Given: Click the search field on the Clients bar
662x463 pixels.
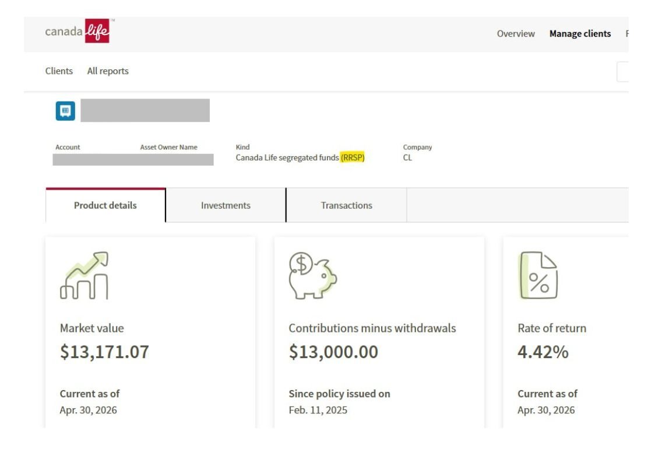Looking at the screenshot, I should tap(623, 72).
